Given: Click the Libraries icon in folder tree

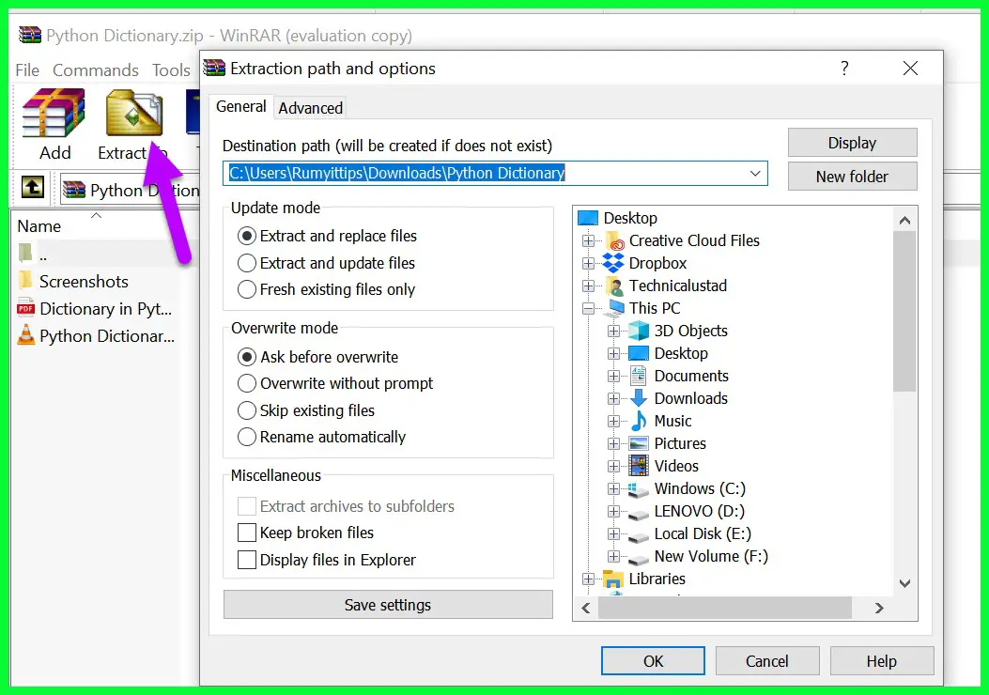Looking at the screenshot, I should [613, 579].
